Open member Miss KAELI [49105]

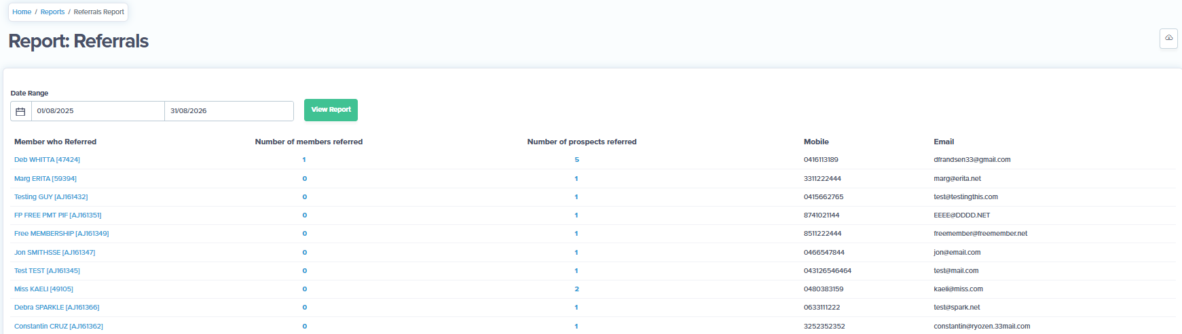coord(43,289)
